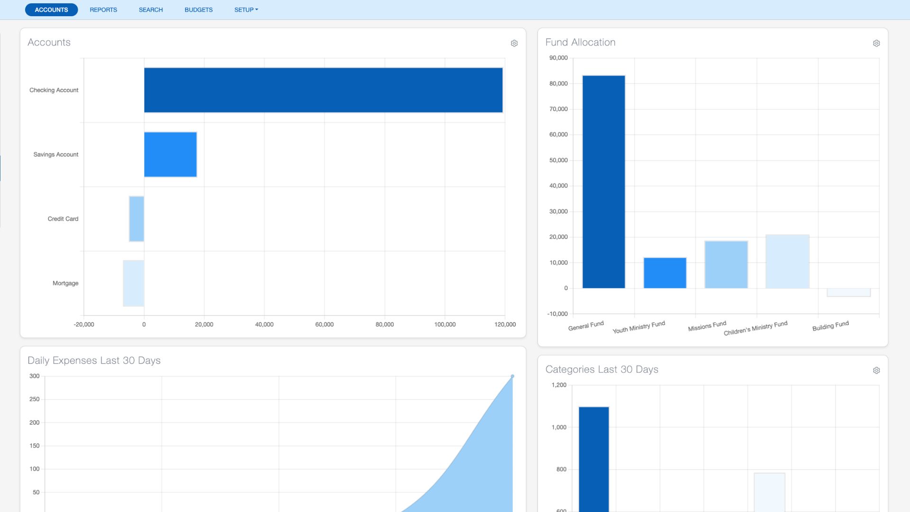Click the Mortgage bar in Accounts chart
This screenshot has width=910, height=512.
coord(134,283)
